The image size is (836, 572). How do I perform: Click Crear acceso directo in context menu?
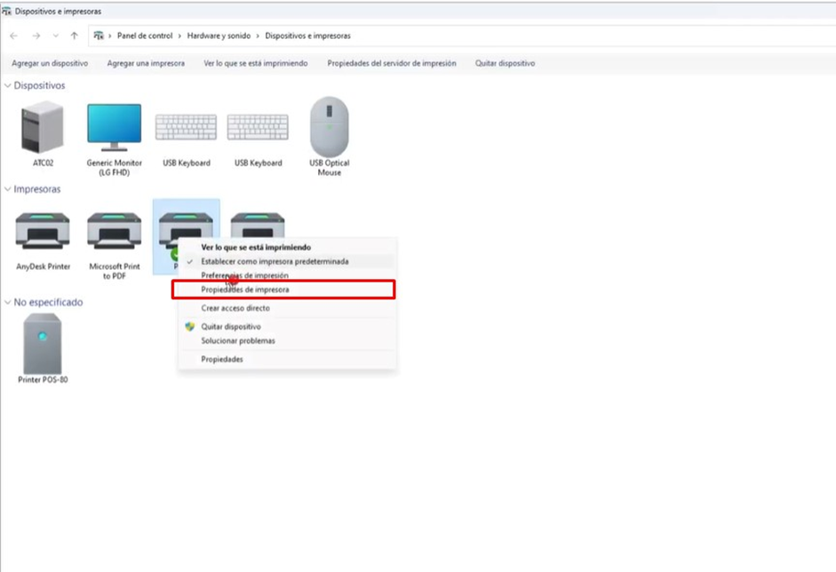pyautogui.click(x=235, y=308)
